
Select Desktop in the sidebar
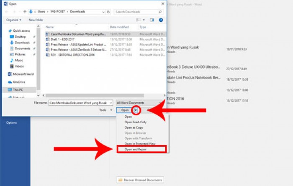click(x=20, y=36)
